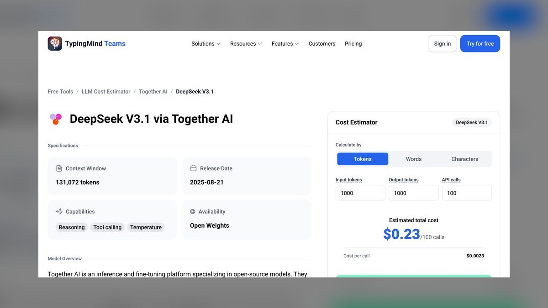
Task: Open the Resources dropdown menu
Action: click(246, 44)
